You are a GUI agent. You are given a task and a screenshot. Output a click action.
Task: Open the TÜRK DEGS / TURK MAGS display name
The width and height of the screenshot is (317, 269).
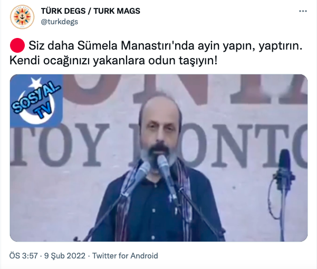pyautogui.click(x=90, y=11)
